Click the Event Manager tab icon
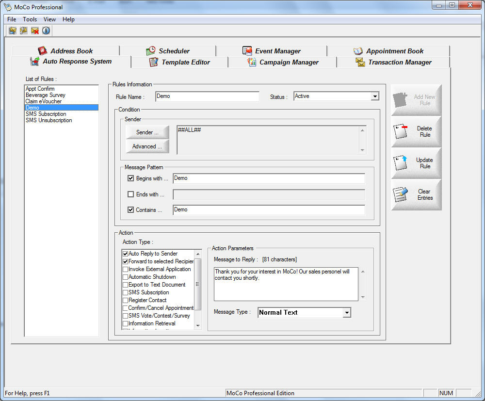Screen dimensions: 485x401 pyautogui.click(x=247, y=51)
